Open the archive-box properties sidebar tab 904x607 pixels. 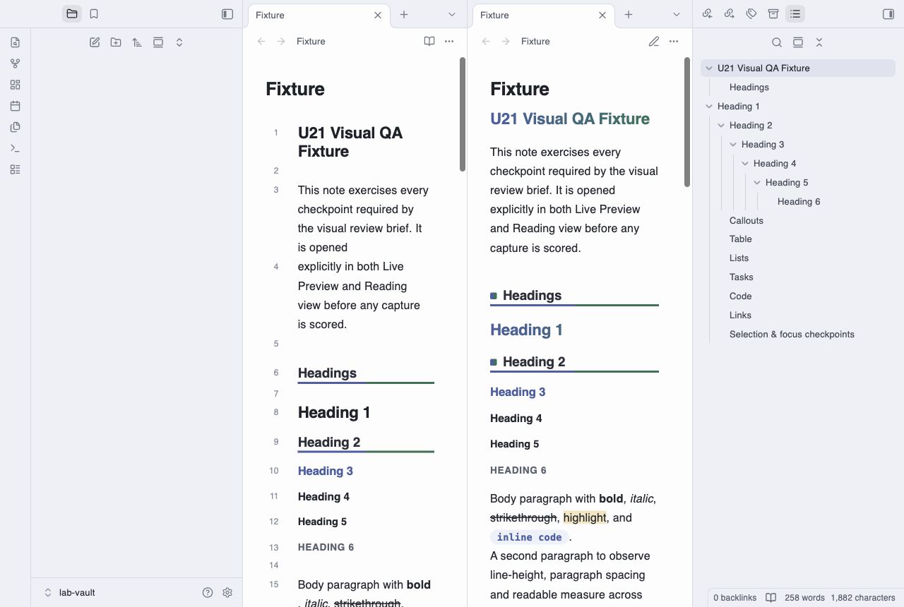[773, 14]
